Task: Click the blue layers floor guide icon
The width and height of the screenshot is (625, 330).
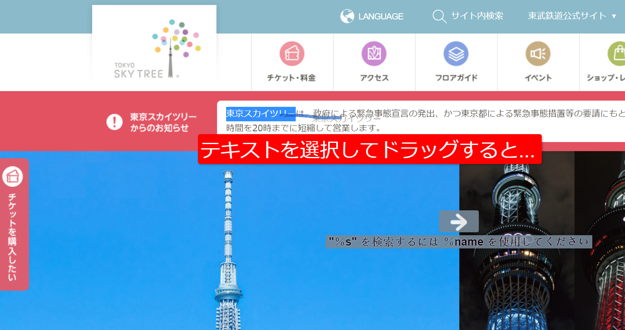Action: (456, 54)
